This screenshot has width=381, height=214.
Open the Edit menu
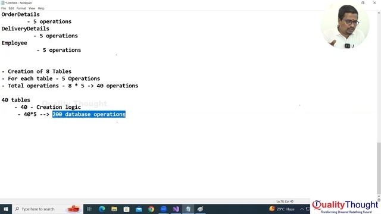click(x=11, y=8)
